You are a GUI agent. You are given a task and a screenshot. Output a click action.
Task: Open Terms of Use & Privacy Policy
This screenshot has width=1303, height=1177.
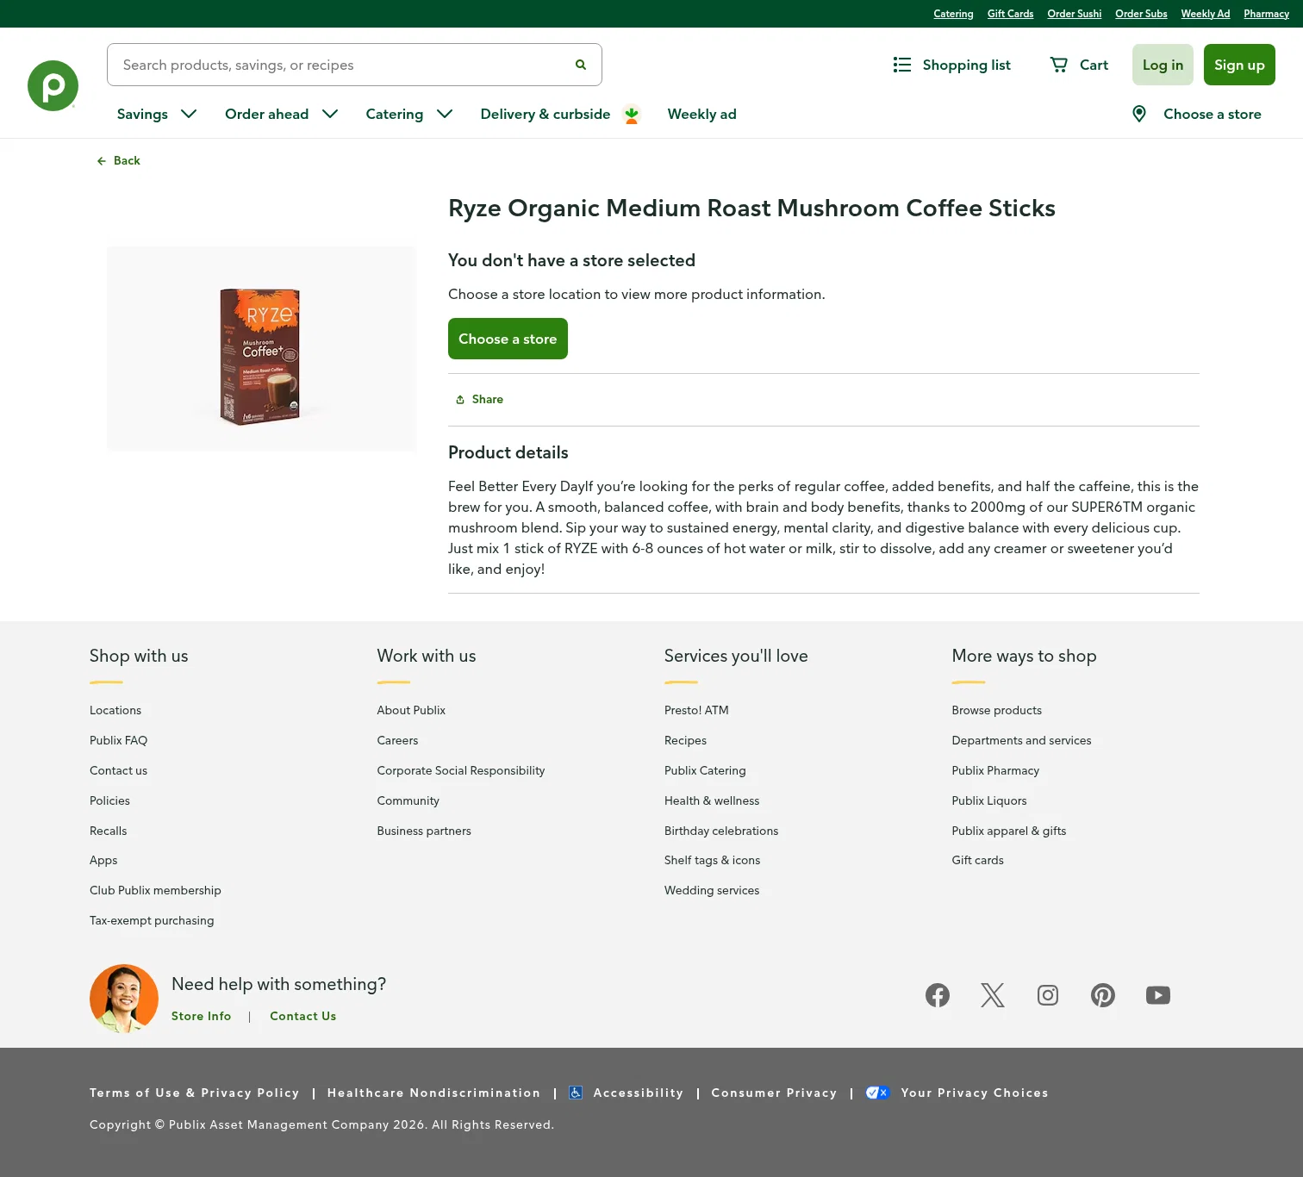pos(195,1093)
